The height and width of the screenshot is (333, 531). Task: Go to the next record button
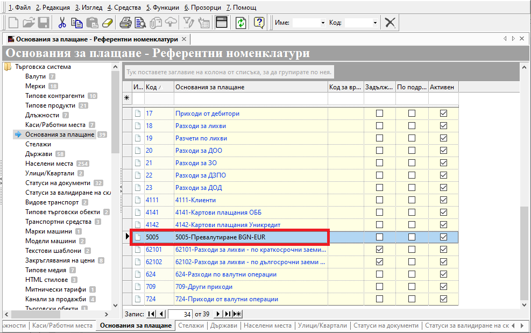(x=218, y=314)
